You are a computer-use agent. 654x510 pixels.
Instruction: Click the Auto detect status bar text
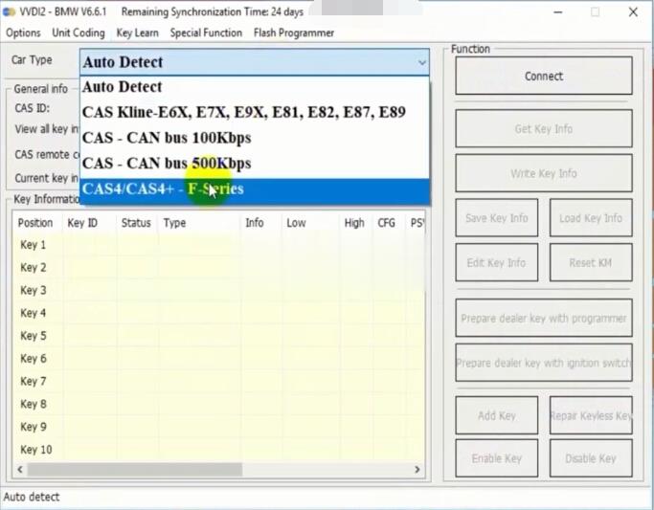pyautogui.click(x=32, y=498)
